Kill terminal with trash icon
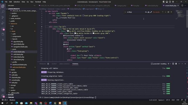 click(x=176, y=64)
